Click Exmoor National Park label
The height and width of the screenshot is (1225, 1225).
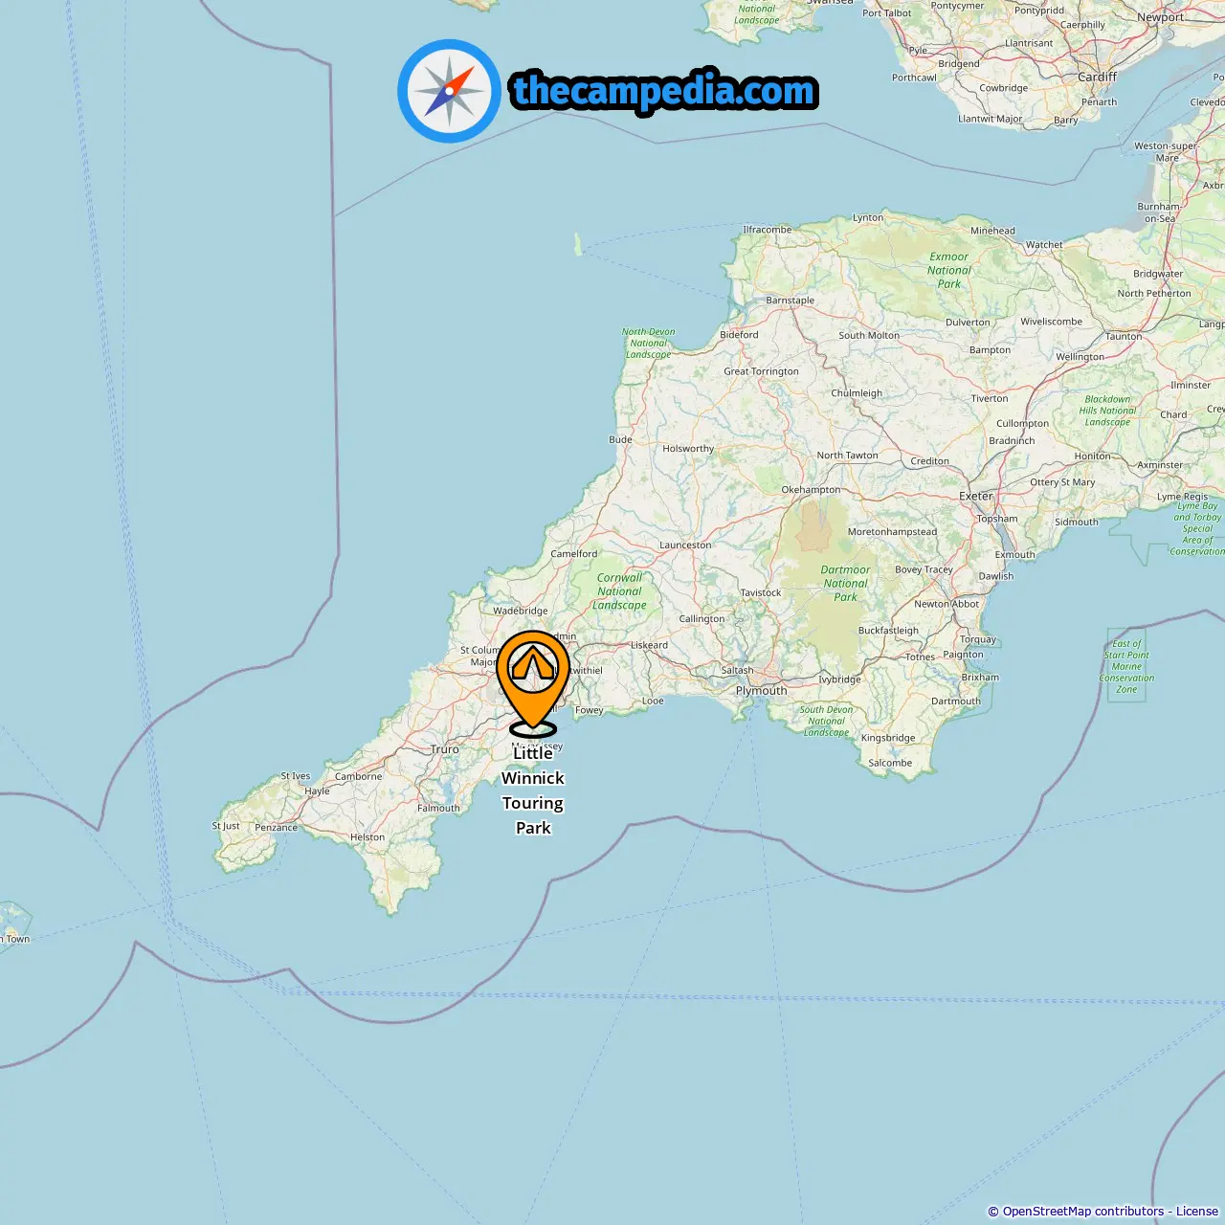coord(949,270)
